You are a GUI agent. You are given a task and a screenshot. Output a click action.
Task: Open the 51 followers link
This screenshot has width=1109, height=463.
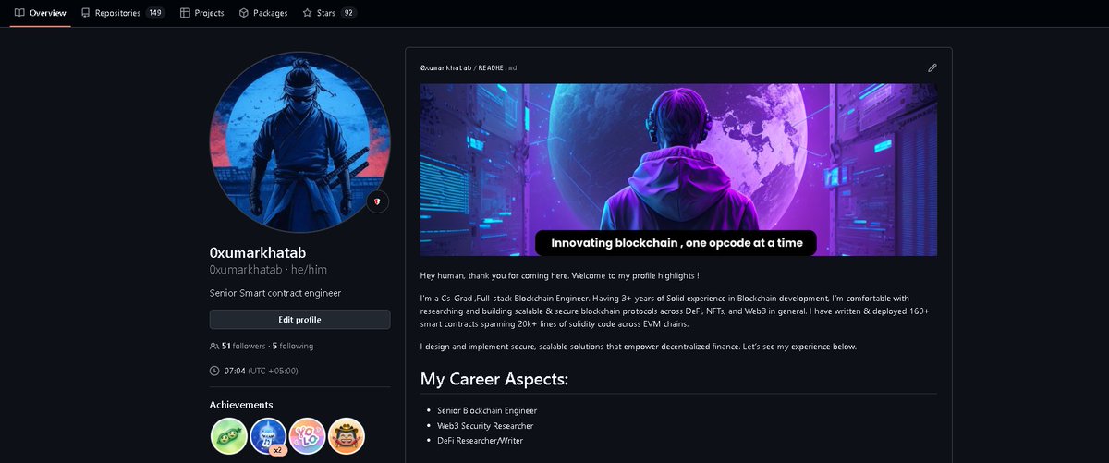tap(243, 346)
